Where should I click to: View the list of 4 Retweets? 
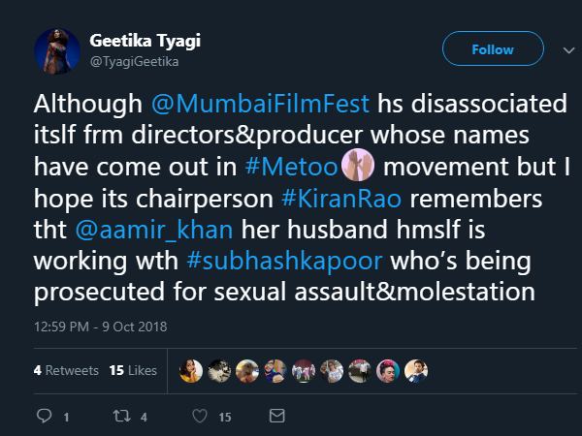click(x=66, y=370)
